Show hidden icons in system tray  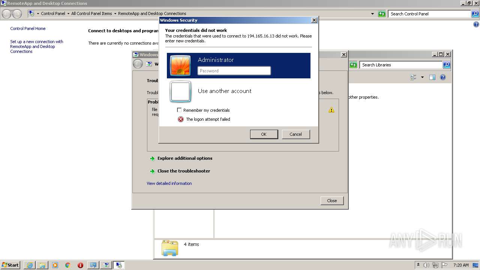coord(418,265)
